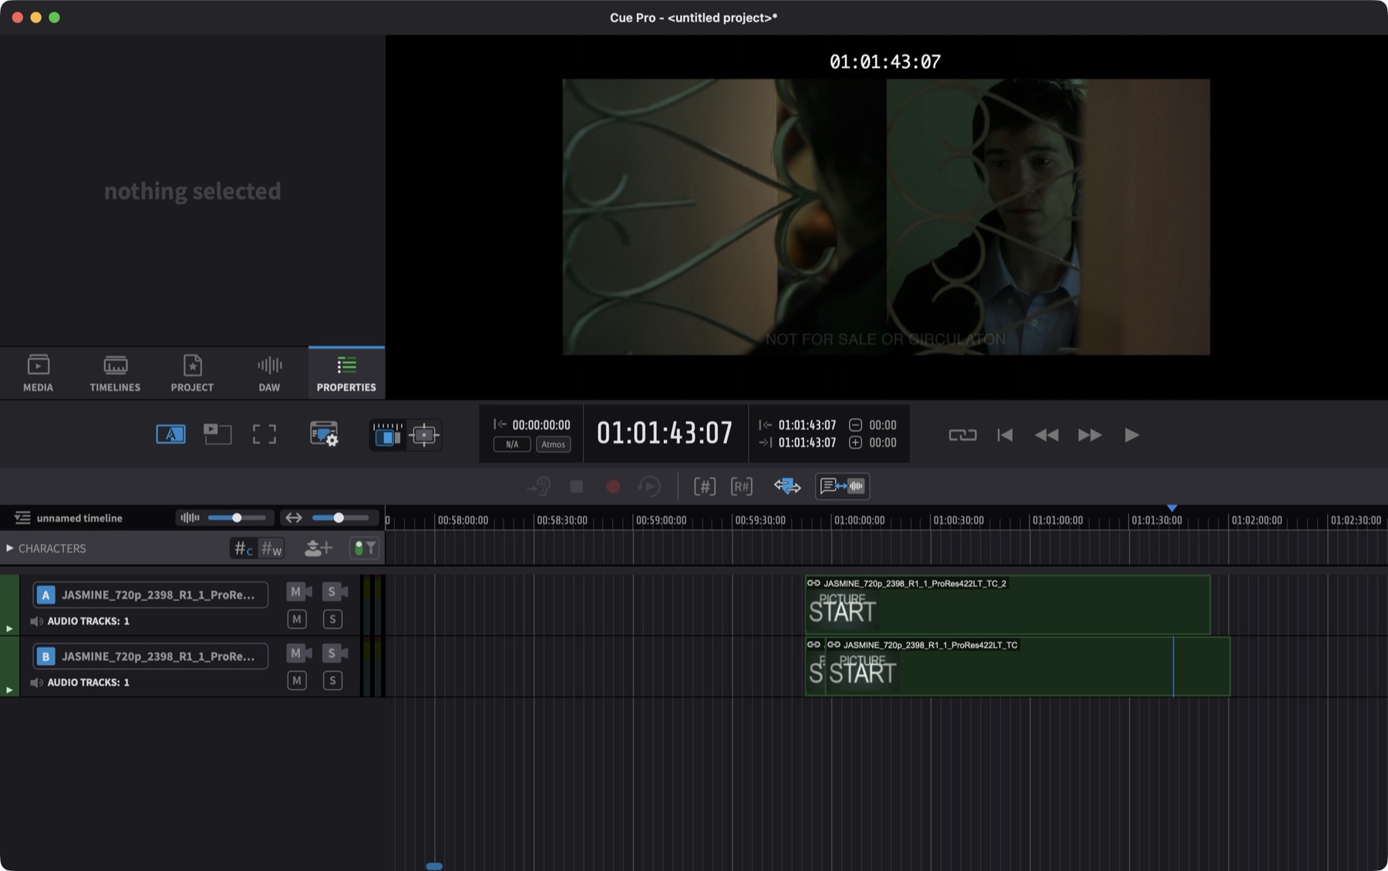Adjust the waveform height slider
Image resolution: width=1388 pixels, height=871 pixels.
[238, 518]
